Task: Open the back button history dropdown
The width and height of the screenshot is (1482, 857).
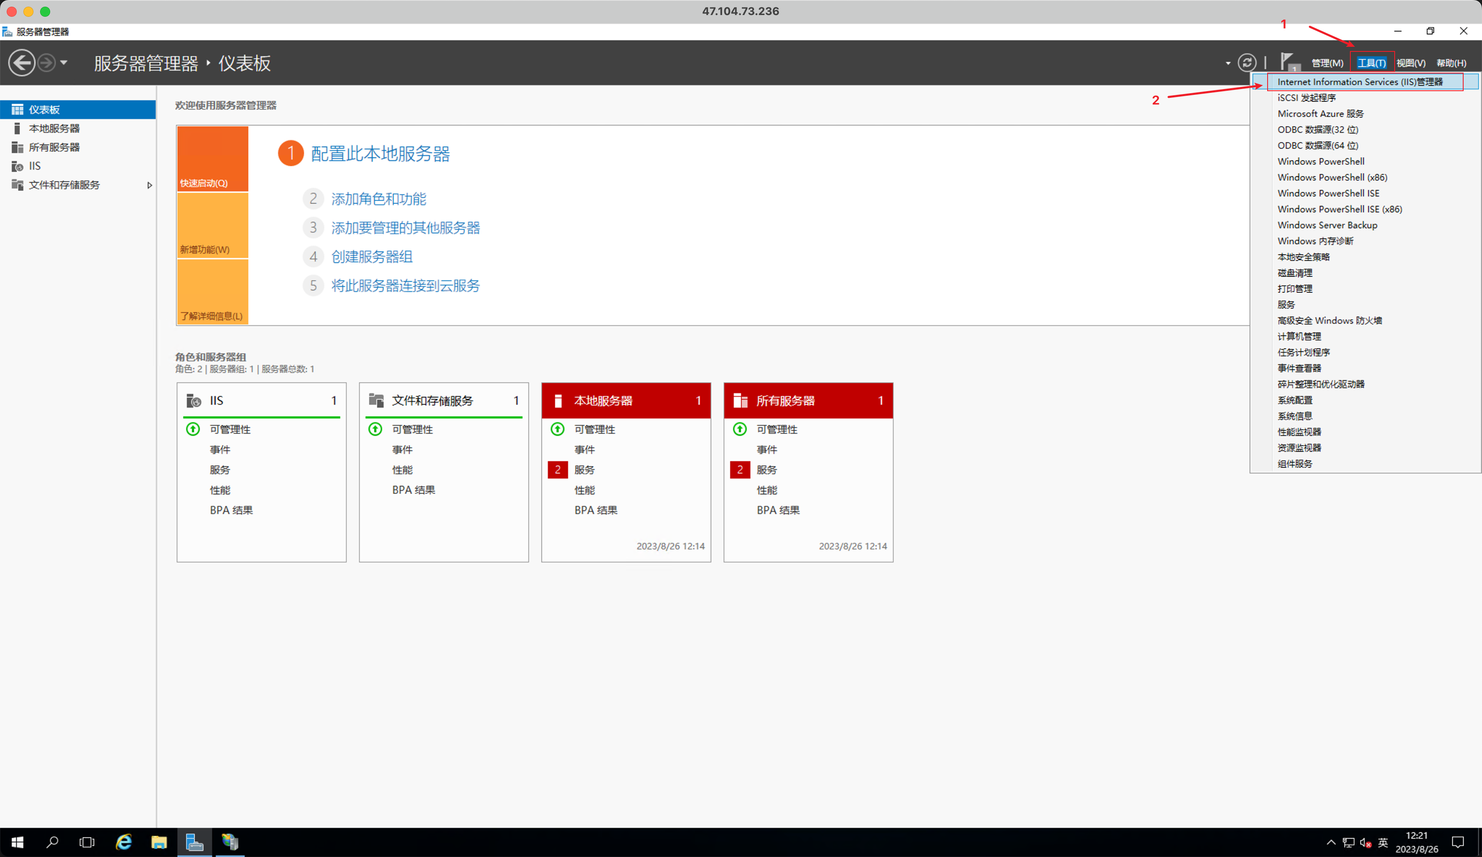Action: (64, 62)
